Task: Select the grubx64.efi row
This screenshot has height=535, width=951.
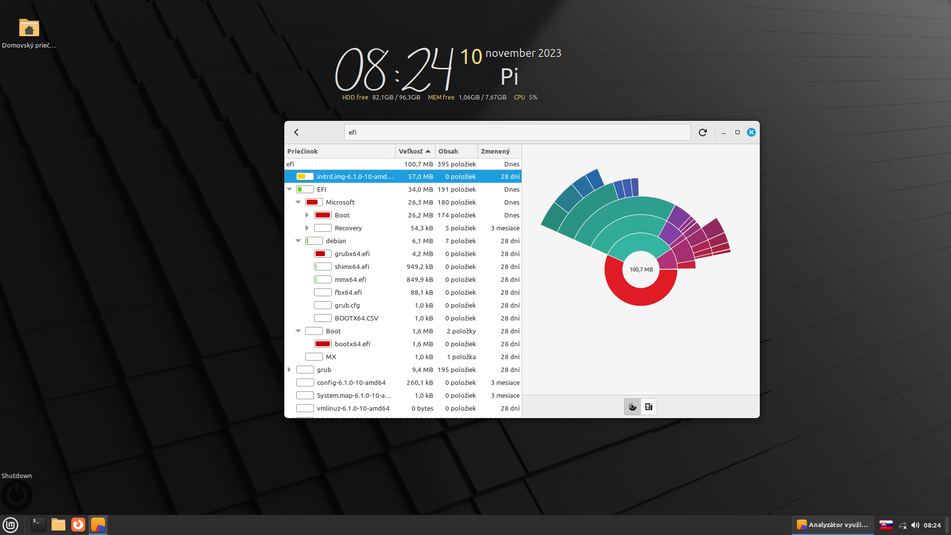Action: [352, 254]
